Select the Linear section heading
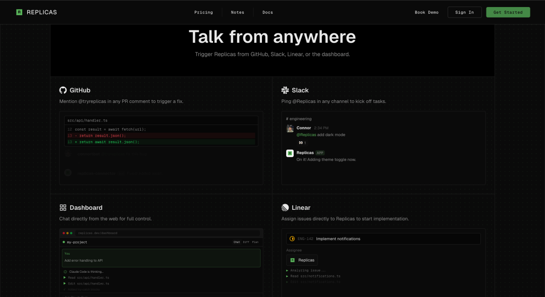This screenshot has height=297, width=545. click(x=301, y=208)
